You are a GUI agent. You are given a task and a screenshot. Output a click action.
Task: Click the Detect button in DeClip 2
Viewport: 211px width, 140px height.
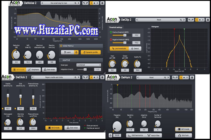click(135, 48)
